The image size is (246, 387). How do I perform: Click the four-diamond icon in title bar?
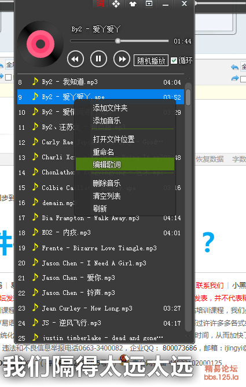(x=116, y=3)
